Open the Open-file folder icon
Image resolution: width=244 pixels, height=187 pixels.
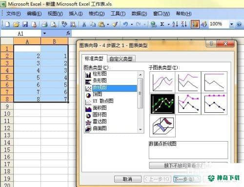(16, 24)
